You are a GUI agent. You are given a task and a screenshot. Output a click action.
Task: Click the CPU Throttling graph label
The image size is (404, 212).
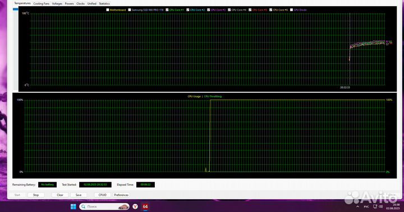pos(213,96)
